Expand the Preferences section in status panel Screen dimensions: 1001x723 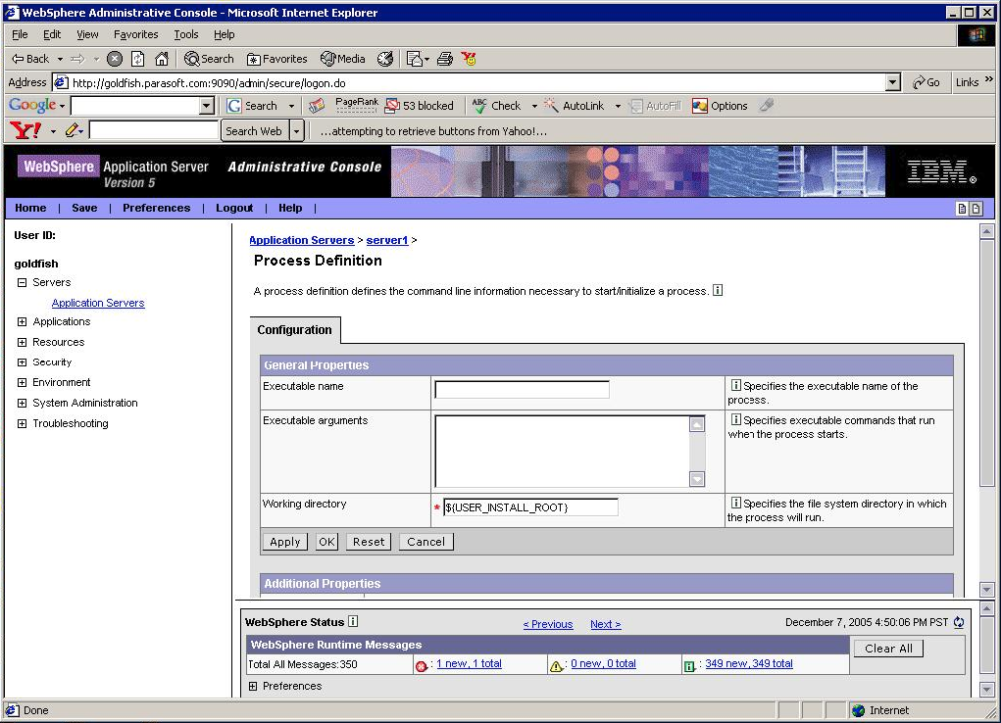coord(253,686)
